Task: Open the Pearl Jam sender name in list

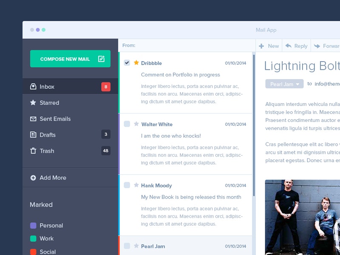Action: (x=153, y=246)
